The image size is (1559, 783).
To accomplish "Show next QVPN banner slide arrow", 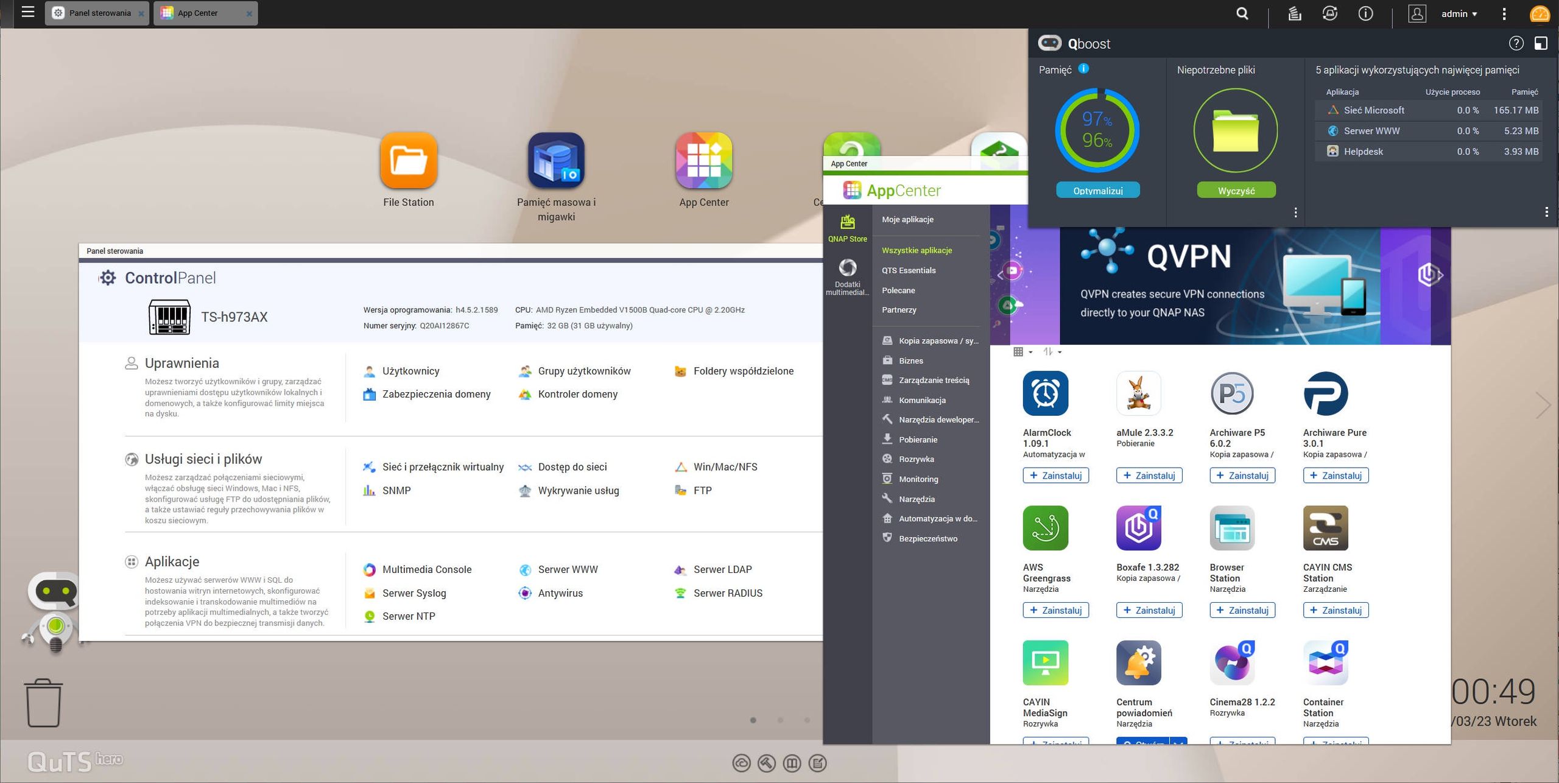I will click(x=1440, y=275).
